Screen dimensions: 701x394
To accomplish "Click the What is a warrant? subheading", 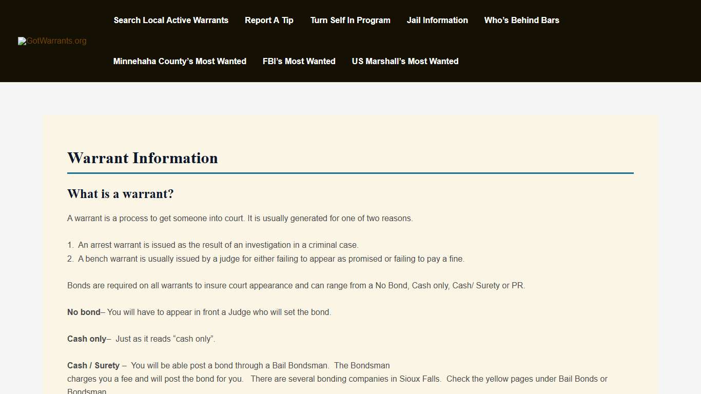I will tap(120, 194).
